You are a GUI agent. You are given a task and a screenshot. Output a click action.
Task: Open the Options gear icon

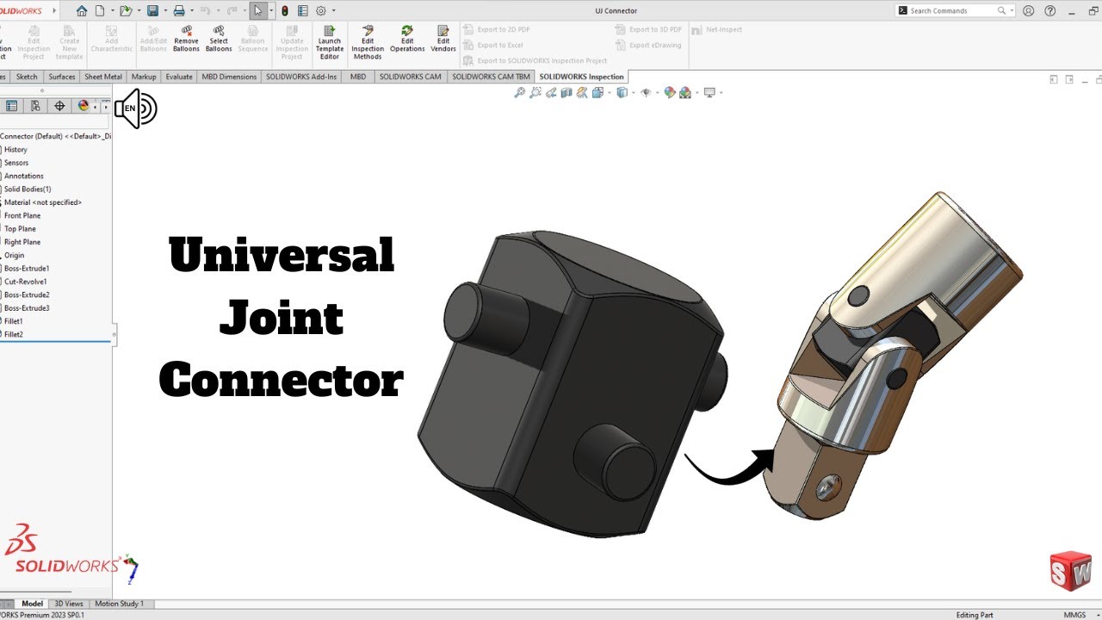(x=321, y=11)
